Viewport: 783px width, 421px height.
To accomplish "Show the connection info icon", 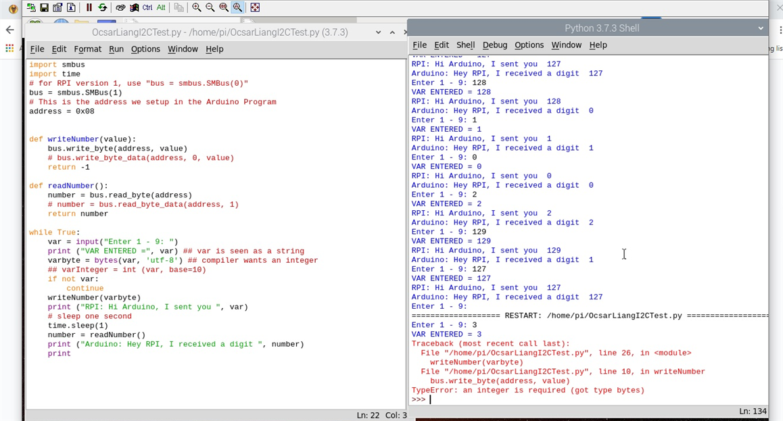I will coord(71,7).
